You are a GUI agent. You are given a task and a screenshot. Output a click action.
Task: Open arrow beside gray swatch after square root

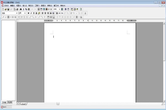79,17
